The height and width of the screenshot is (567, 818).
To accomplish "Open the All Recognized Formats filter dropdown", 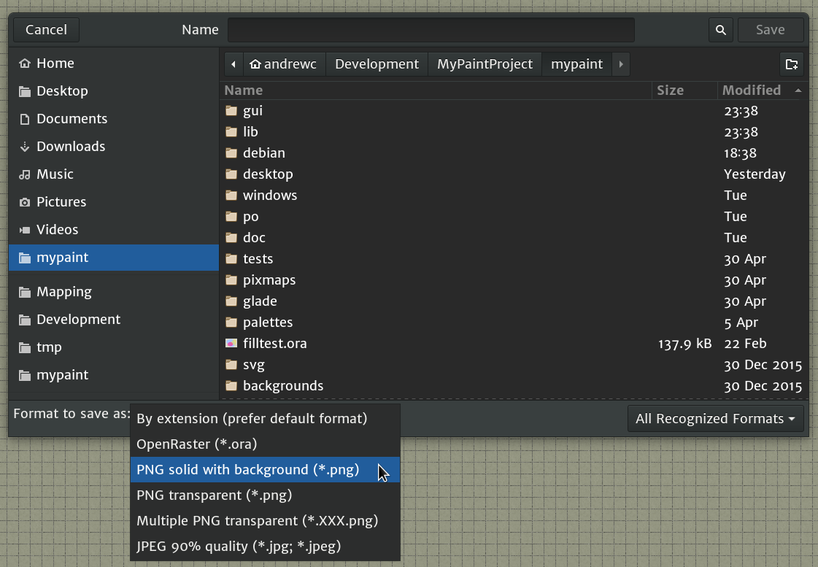I will pyautogui.click(x=715, y=418).
